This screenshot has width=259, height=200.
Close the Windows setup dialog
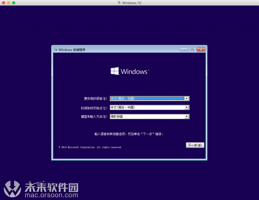click(x=201, y=50)
